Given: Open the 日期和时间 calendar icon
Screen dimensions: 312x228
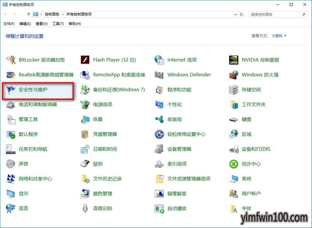Looking at the screenshot, I should [x=85, y=149].
